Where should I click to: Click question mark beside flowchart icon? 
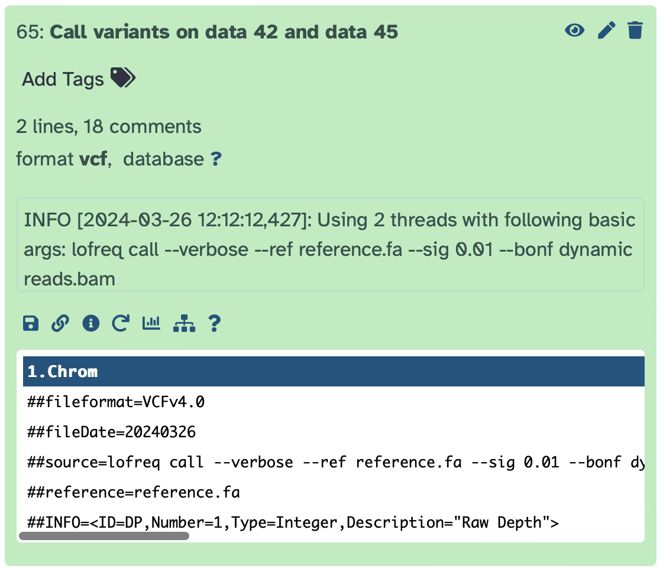(214, 323)
